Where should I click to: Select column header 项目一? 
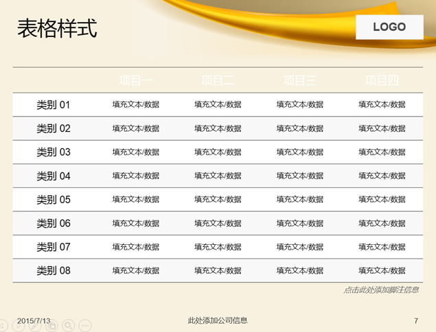[136, 80]
